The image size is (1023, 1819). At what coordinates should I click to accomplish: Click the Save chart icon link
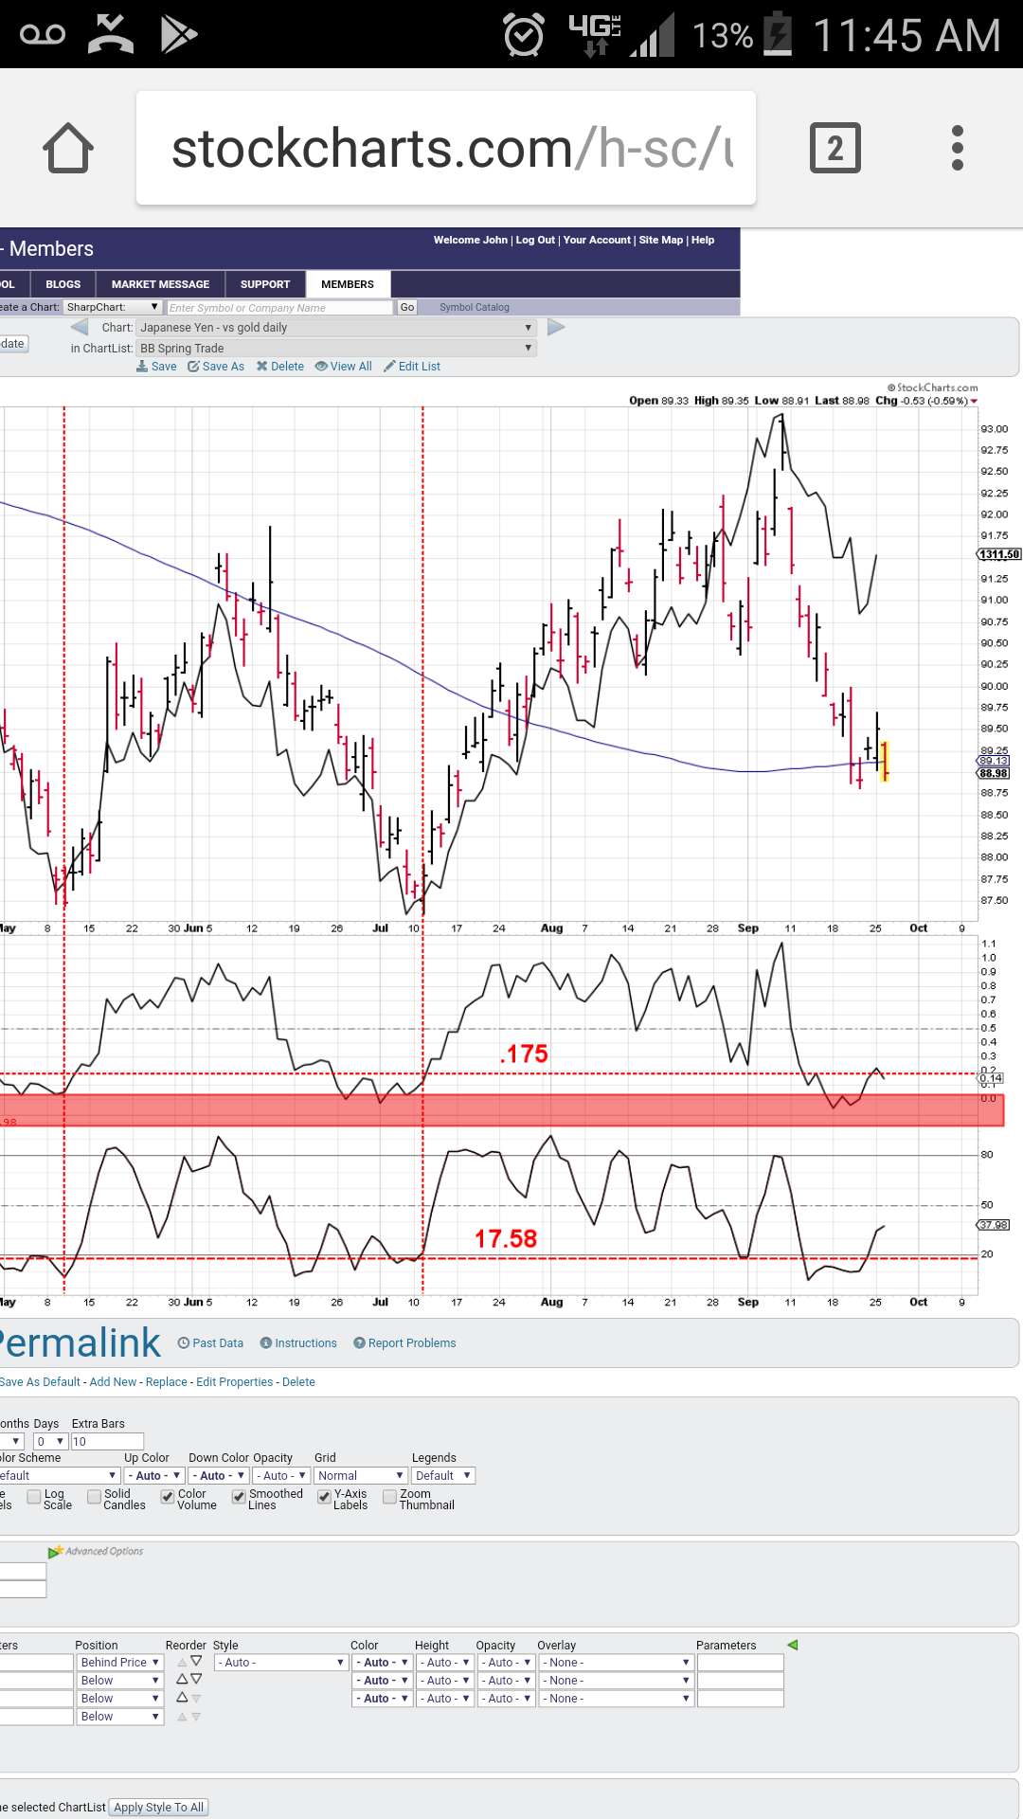click(156, 367)
